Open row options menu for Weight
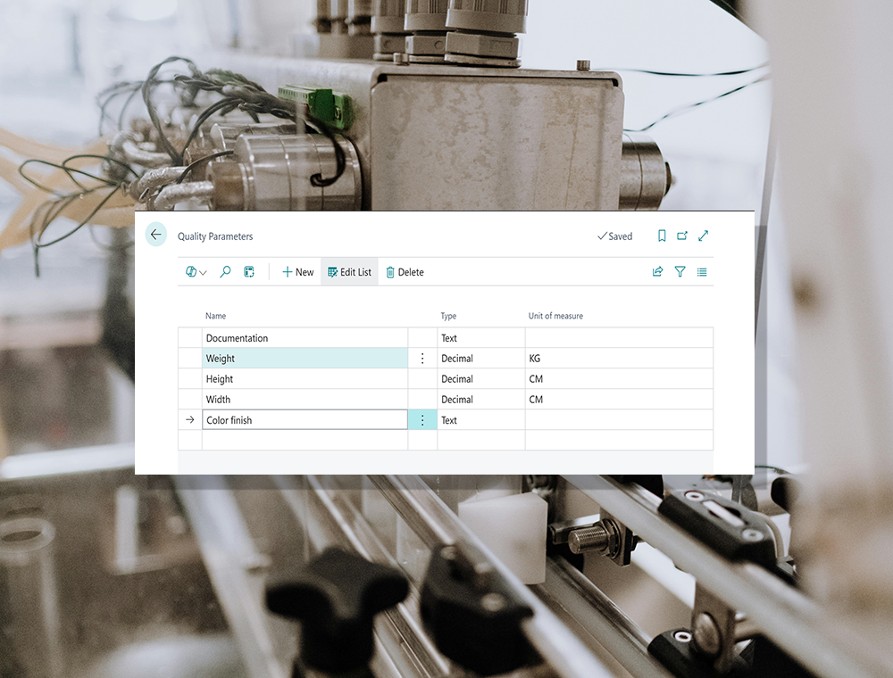This screenshot has width=893, height=678. 422,359
